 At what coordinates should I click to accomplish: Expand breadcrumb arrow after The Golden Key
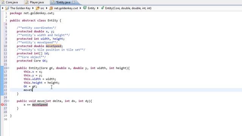33,8
